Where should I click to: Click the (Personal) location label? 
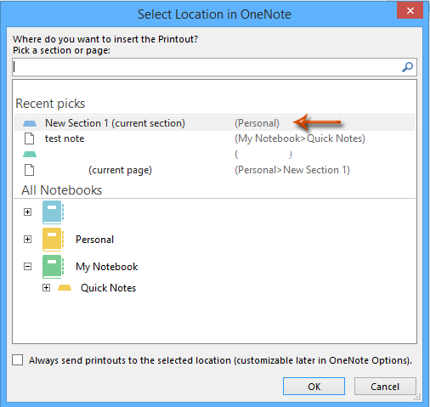[x=257, y=123]
